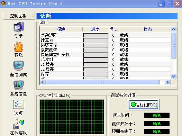
Task: Click the Hot CPU Tester title bar icon
Action: (3, 3)
